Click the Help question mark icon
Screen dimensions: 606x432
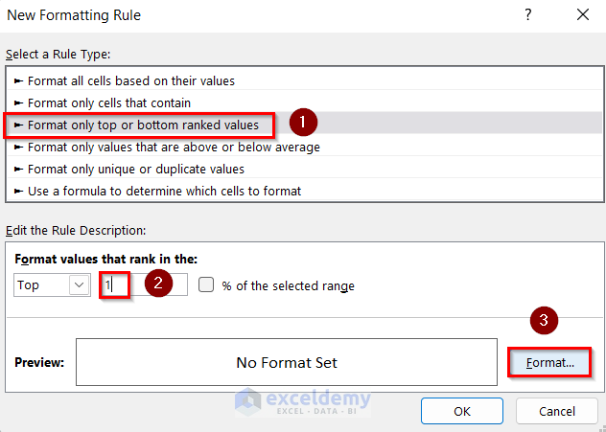point(527,14)
